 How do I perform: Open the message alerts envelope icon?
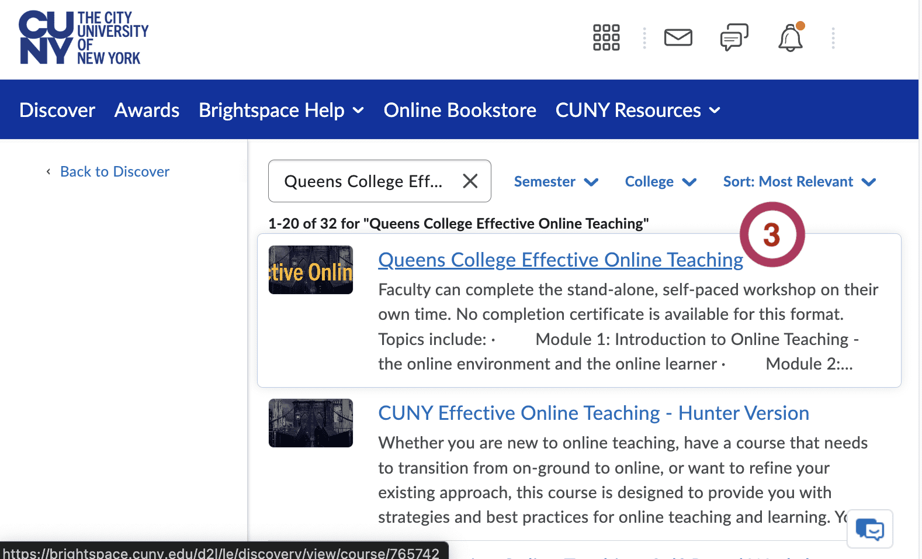tap(678, 37)
